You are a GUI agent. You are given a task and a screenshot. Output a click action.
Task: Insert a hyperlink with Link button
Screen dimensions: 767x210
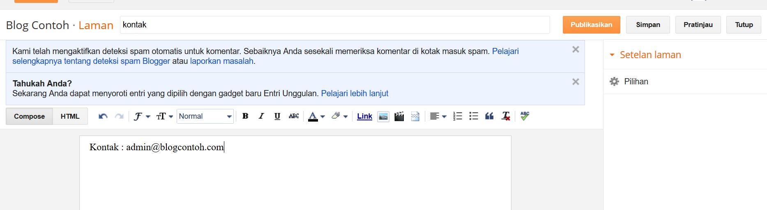[364, 116]
